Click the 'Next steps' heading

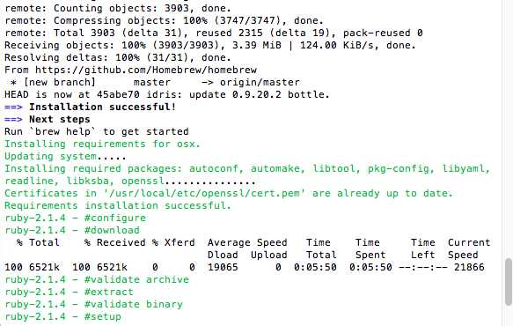60,120
